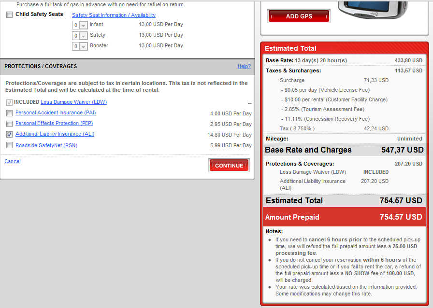Check Personal Effects Protection (PEP) box

point(10,124)
